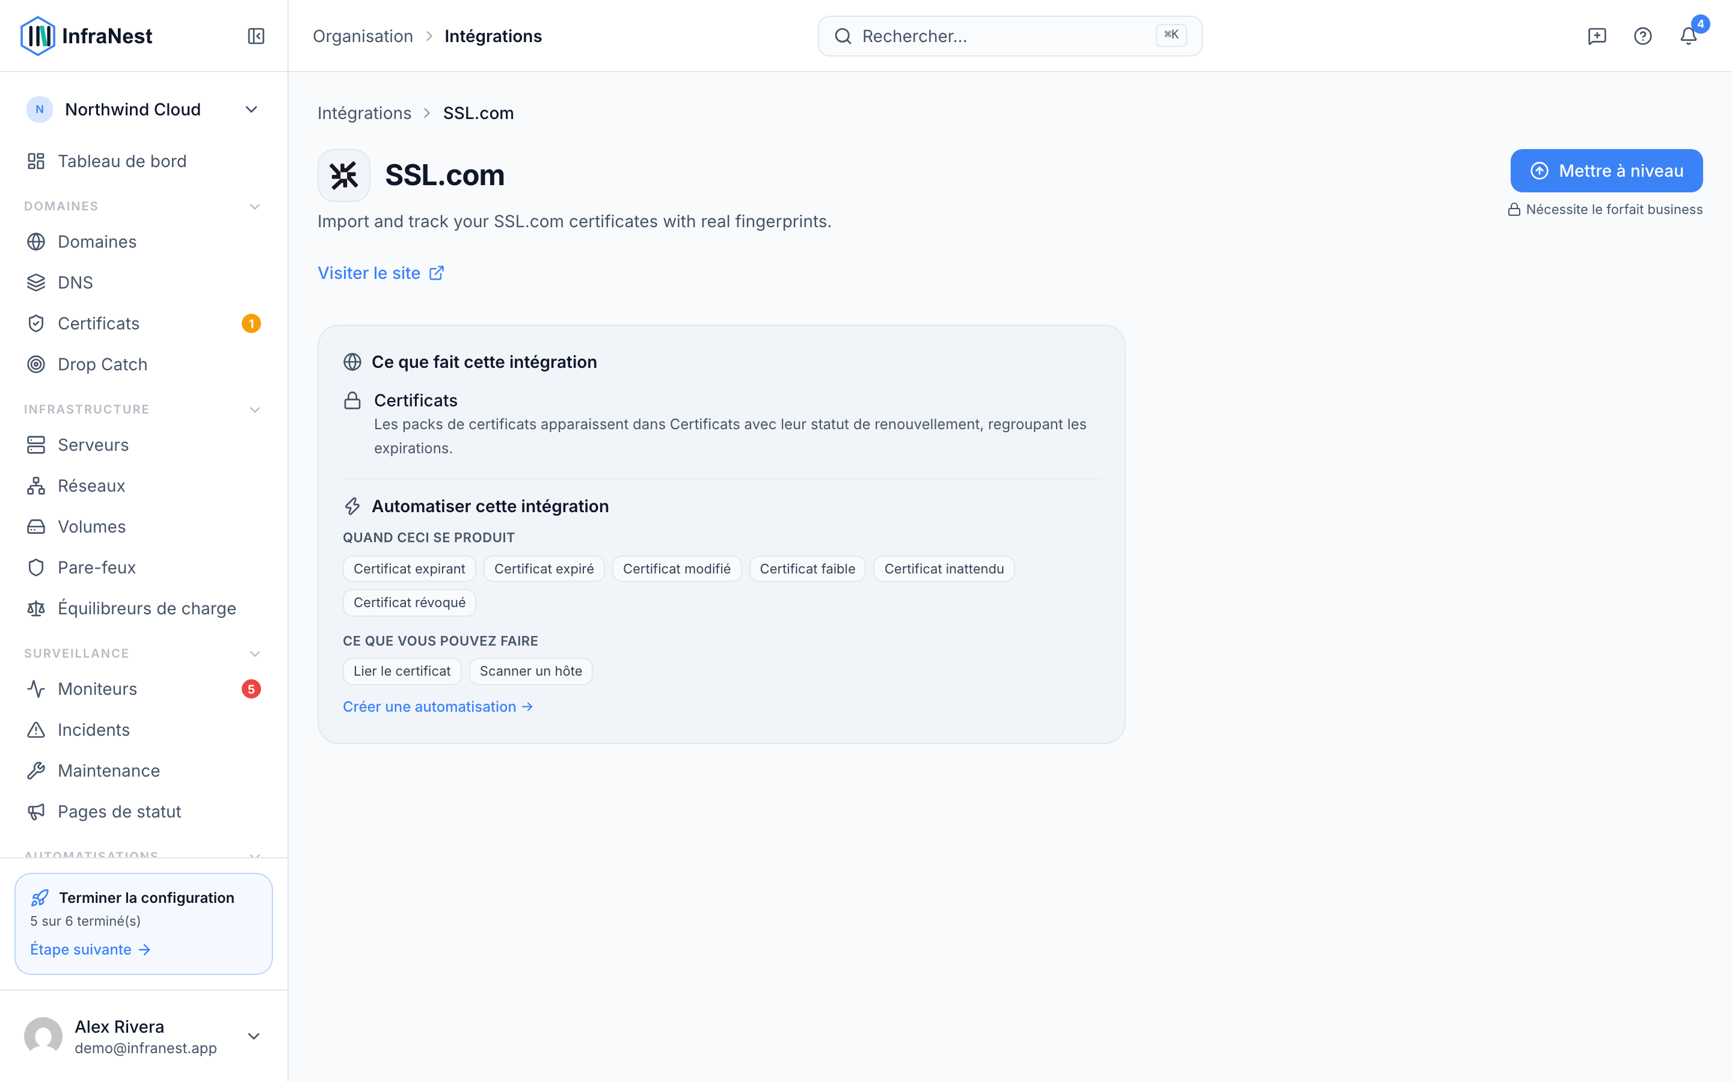Click Mettre à niveau button
Image resolution: width=1732 pixels, height=1082 pixels.
[1606, 170]
